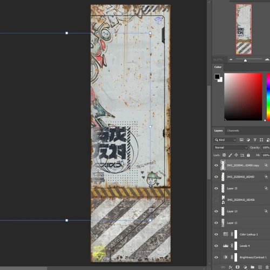Select the Color Lookup 1 layer name
The width and height of the screenshot is (270, 270).
pyautogui.click(x=249, y=234)
